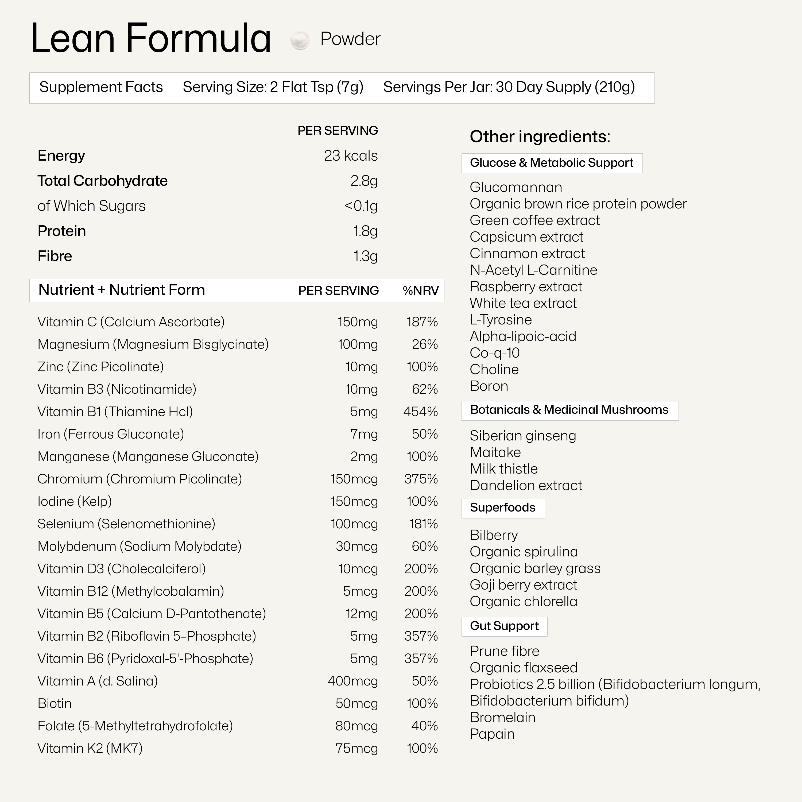Select the Botanicals & Medicinal Mushrooms heading
Screen dimensions: 802x802
569,410
